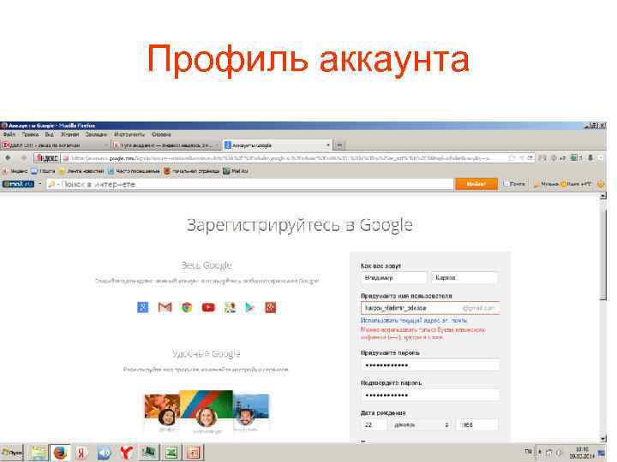The height and width of the screenshot is (462, 617).
Task: Open the birth month dropdown
Action: tap(421, 424)
